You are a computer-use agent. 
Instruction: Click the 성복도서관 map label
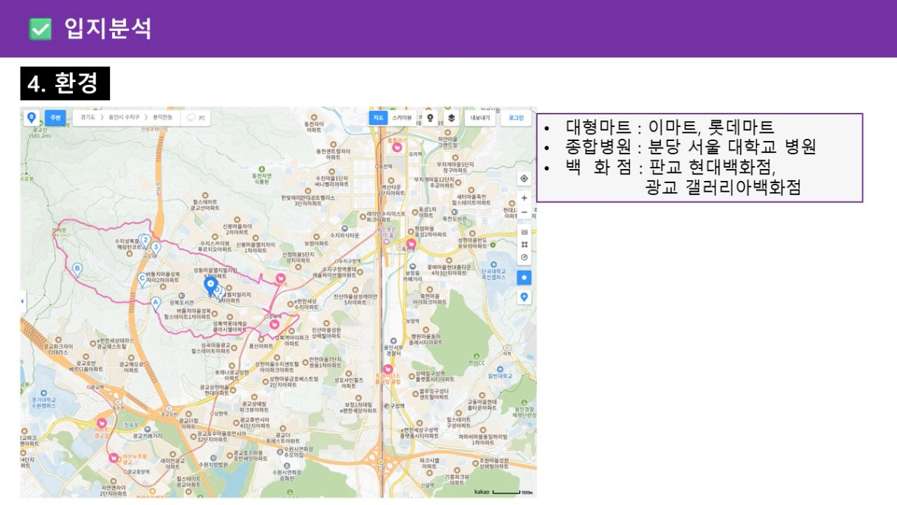point(181,302)
